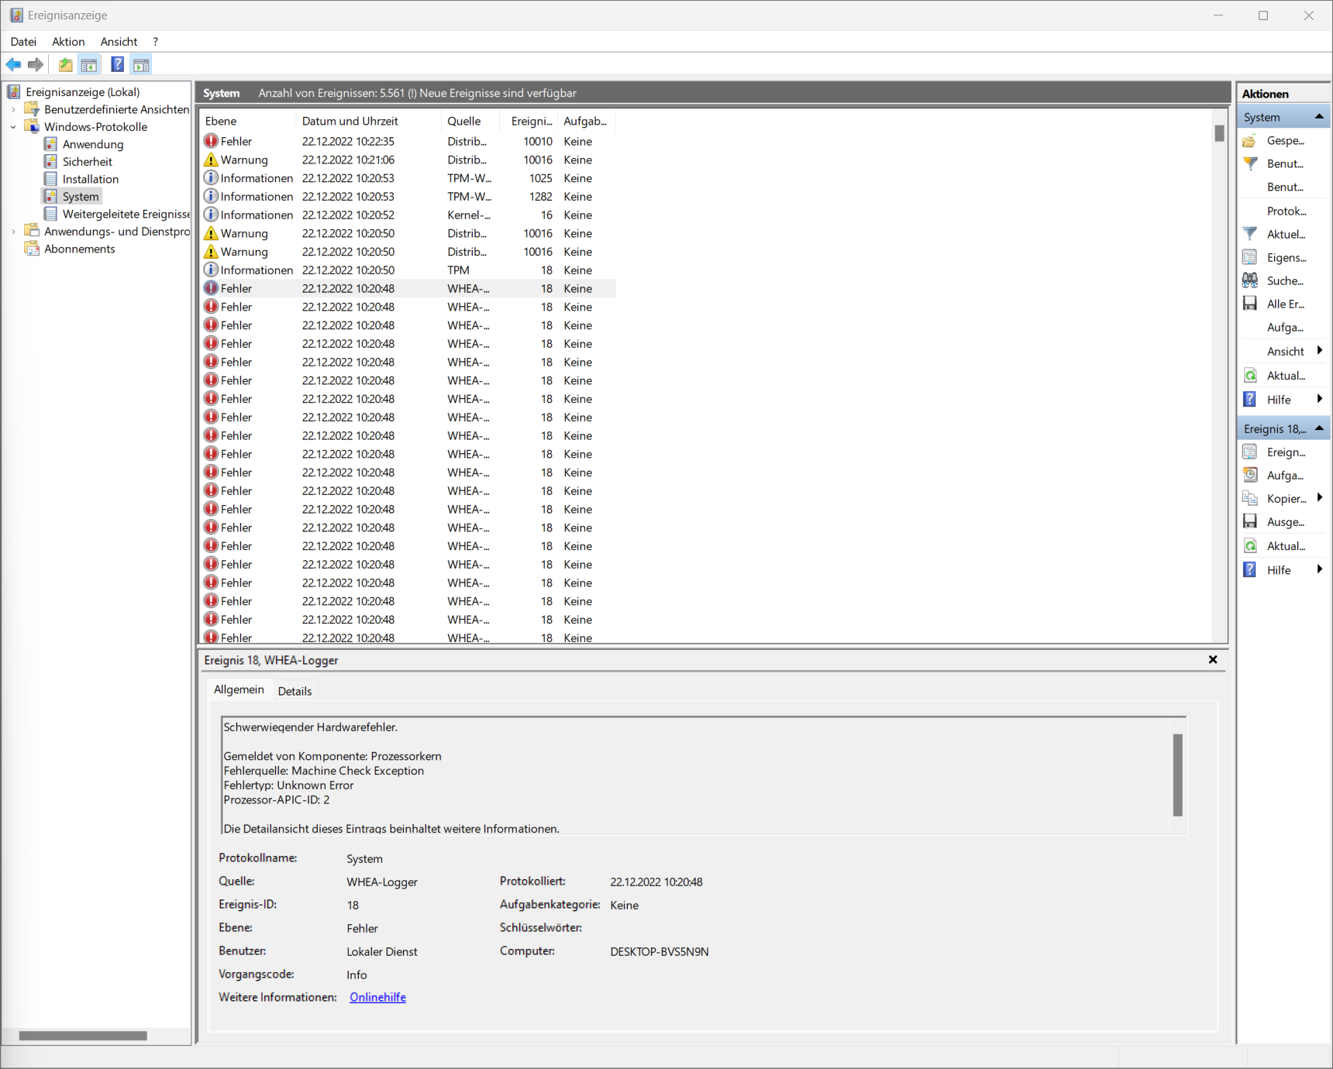This screenshot has height=1069, width=1333.
Task: Toggle the action pane toolbar icon
Action: (x=141, y=65)
